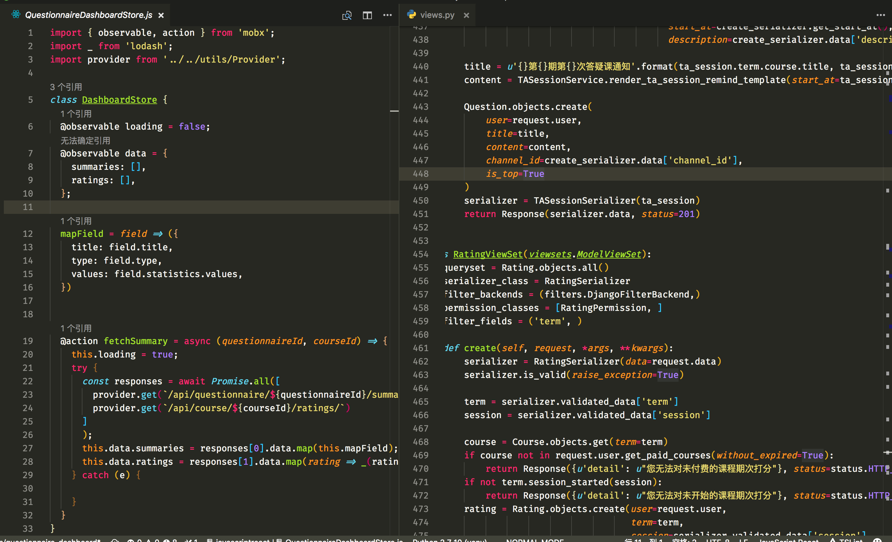892x542 pixels.
Task: Close the QuestionnaireDashboardStore.js tab
Action: click(161, 15)
